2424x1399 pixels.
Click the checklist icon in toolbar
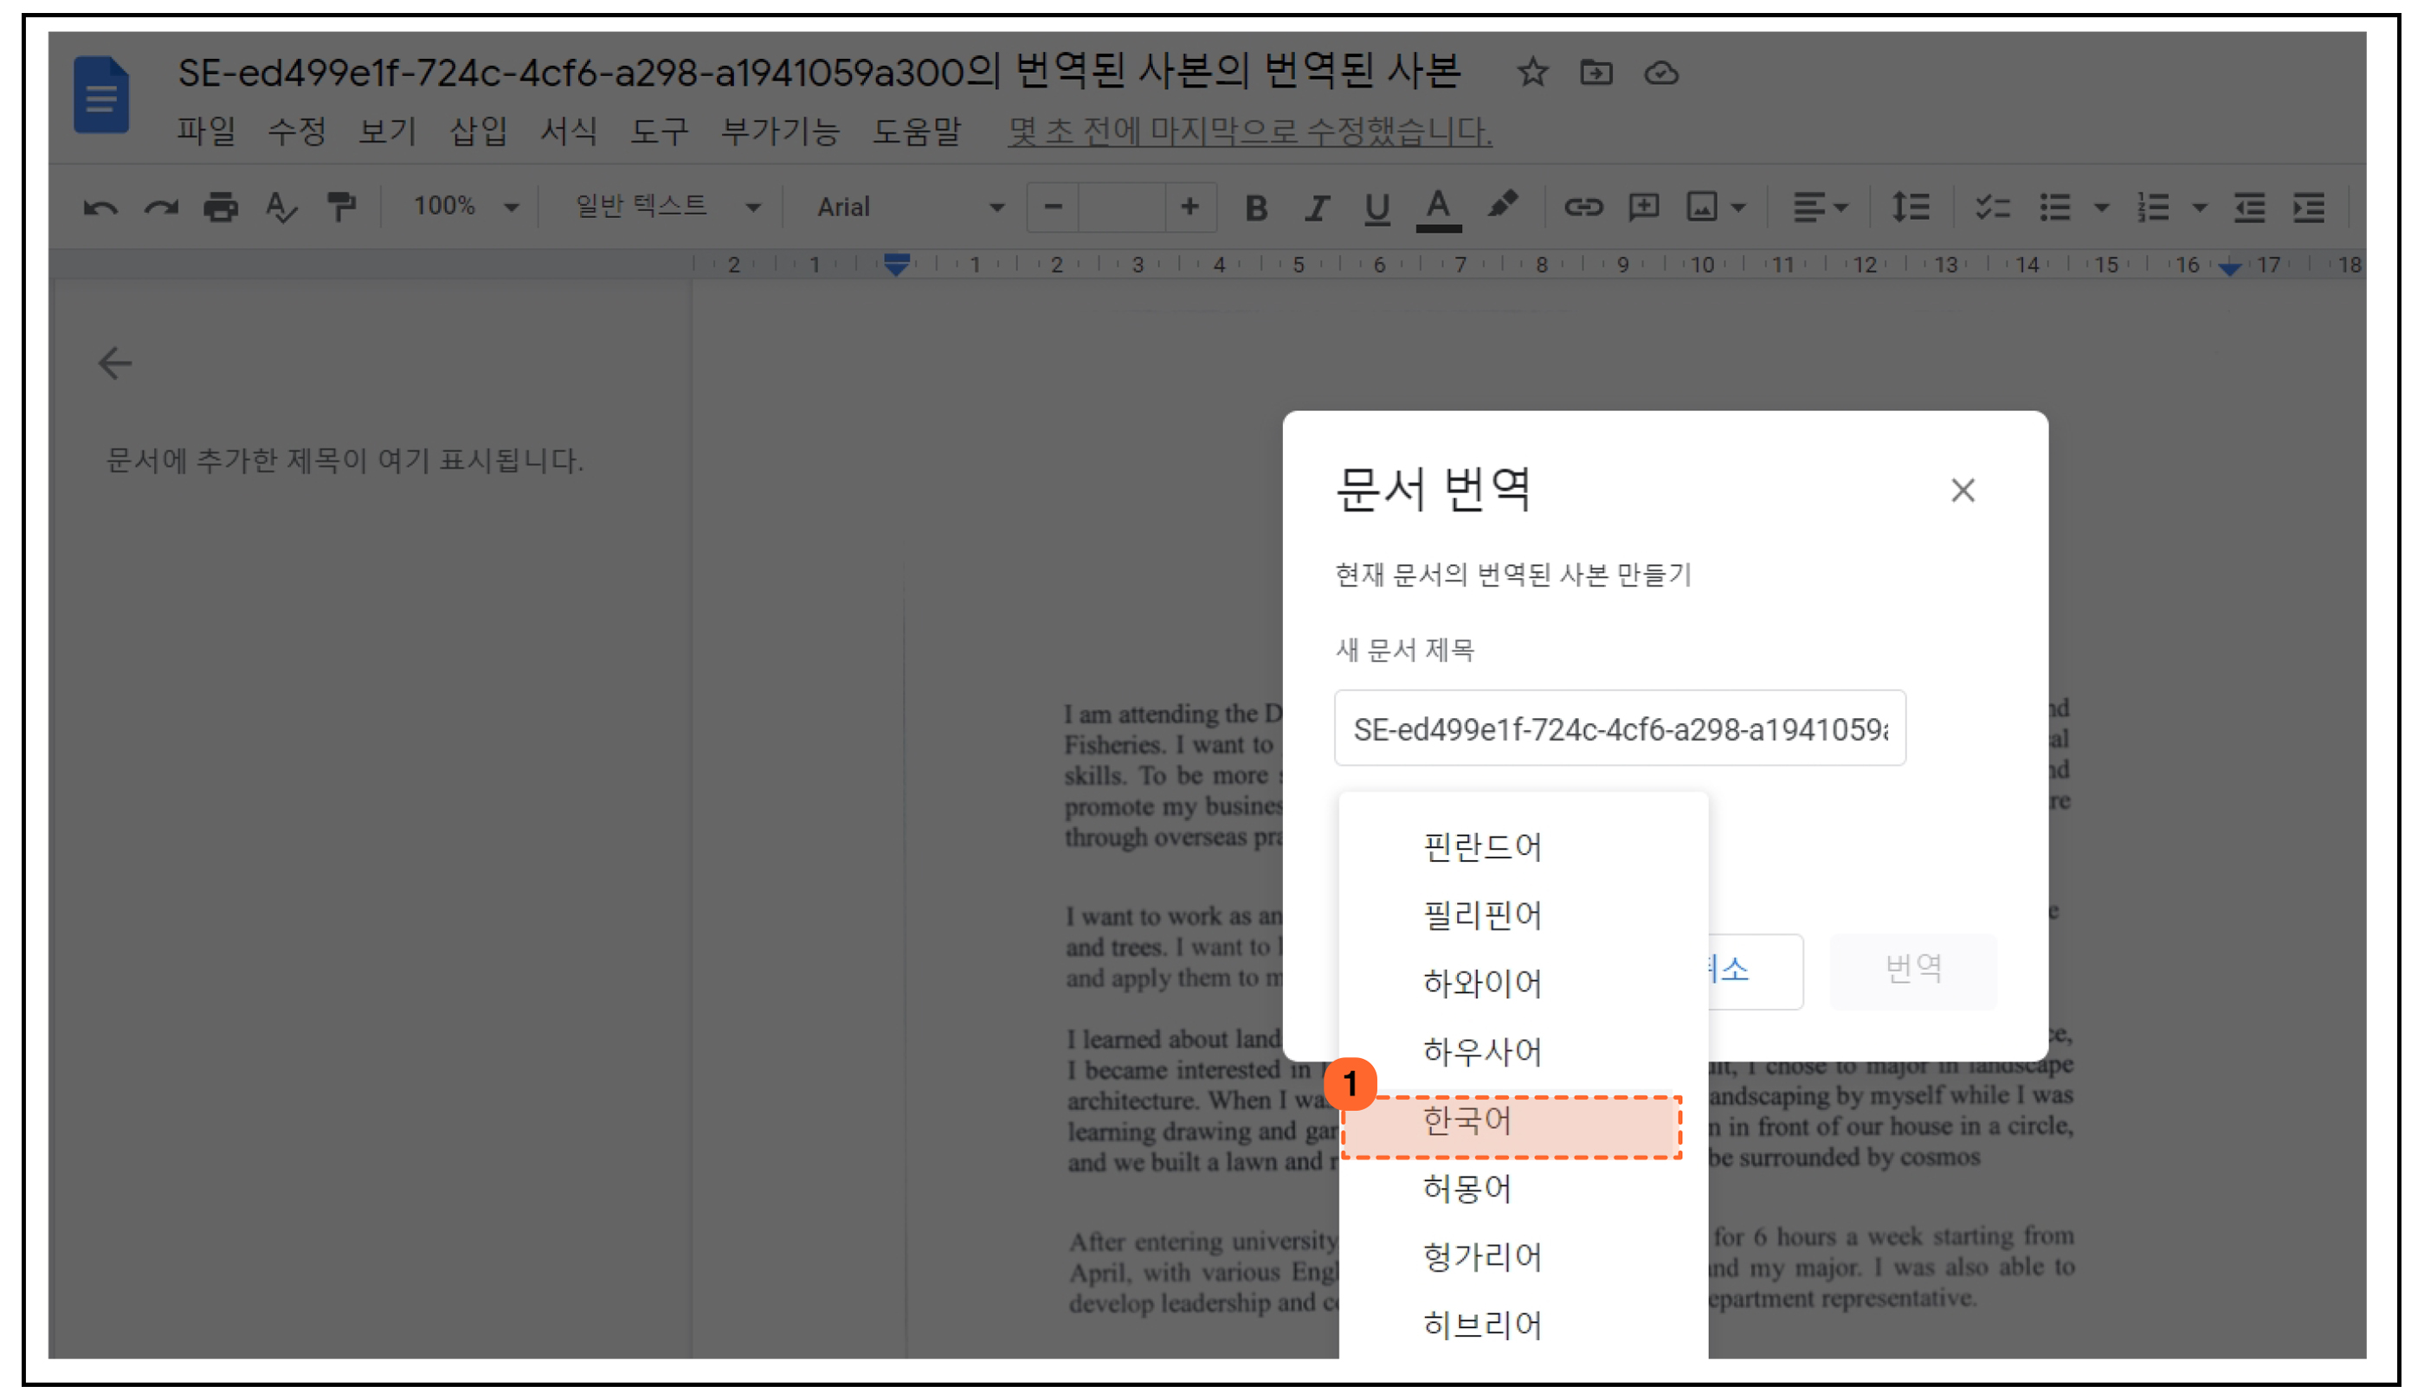1993,208
